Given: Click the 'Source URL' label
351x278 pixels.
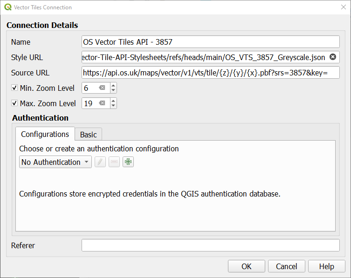Looking at the screenshot, I should [x=30, y=73].
